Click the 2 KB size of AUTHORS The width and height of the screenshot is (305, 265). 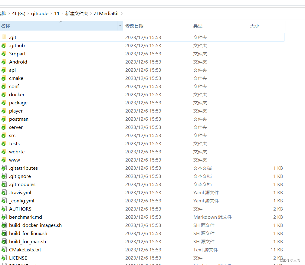point(278,209)
